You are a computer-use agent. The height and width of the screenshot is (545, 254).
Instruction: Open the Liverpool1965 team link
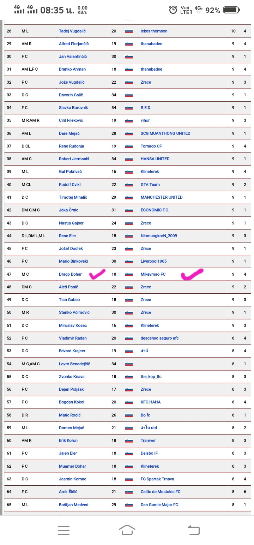pyautogui.click(x=153, y=261)
